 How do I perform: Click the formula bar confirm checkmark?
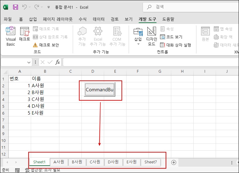click(50, 62)
